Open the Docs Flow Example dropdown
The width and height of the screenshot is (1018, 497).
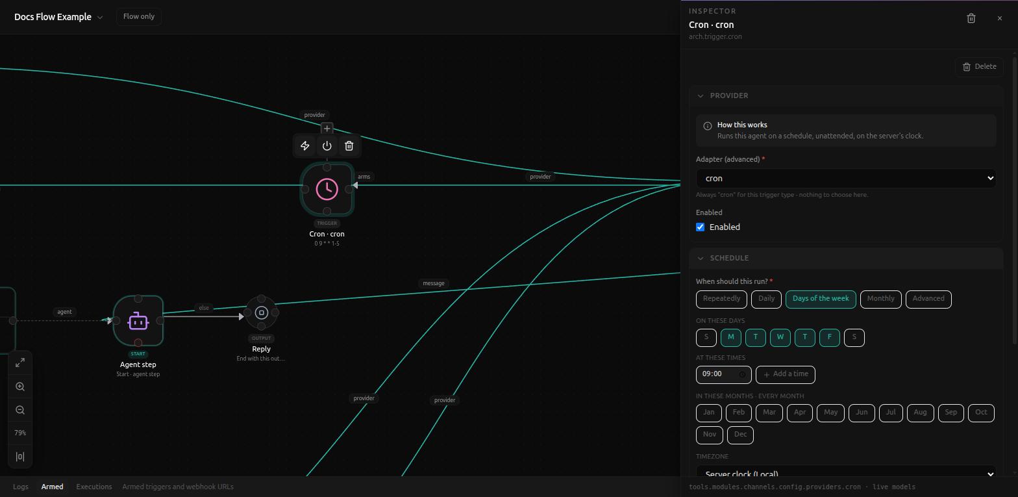click(58, 17)
